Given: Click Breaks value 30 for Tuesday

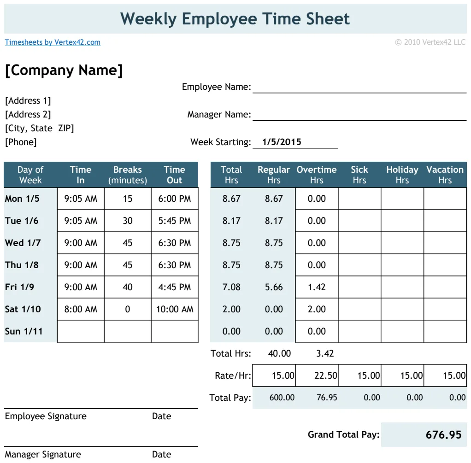Looking at the screenshot, I should tap(128, 221).
